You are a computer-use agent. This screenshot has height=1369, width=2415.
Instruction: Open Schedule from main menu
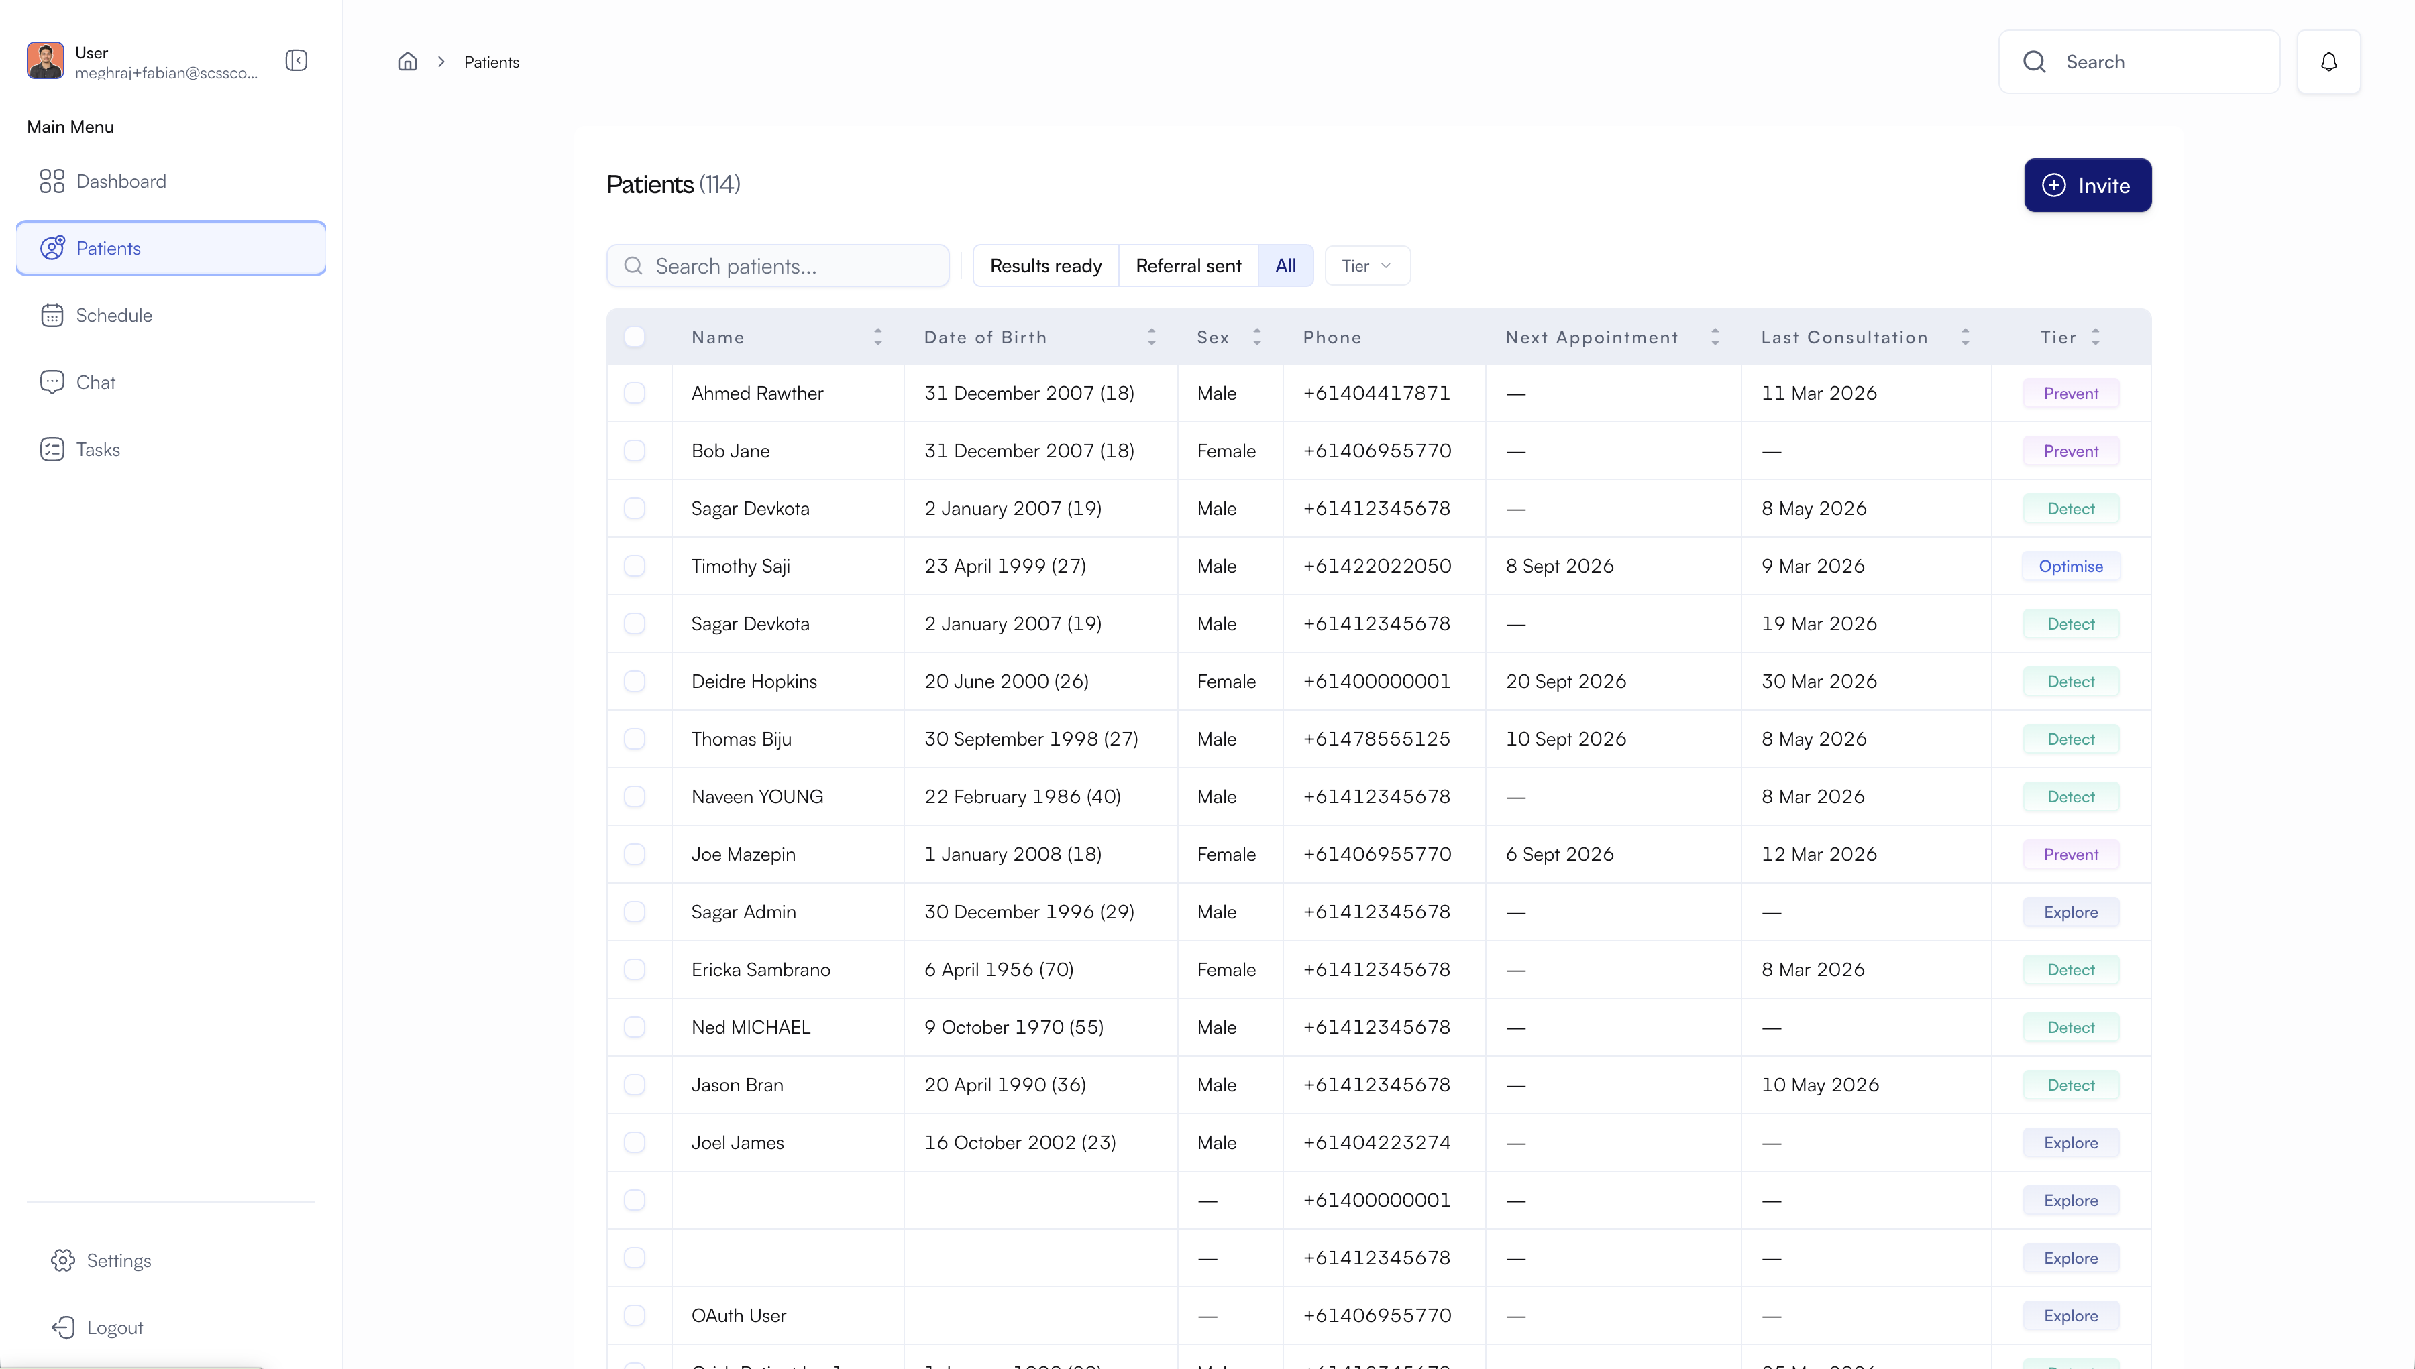tap(171, 315)
